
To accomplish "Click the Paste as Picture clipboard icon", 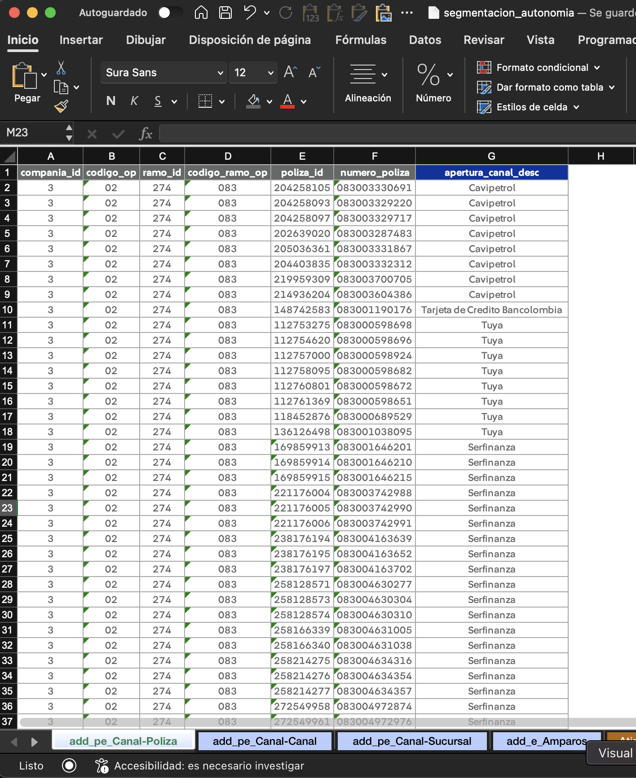I will coord(383,13).
